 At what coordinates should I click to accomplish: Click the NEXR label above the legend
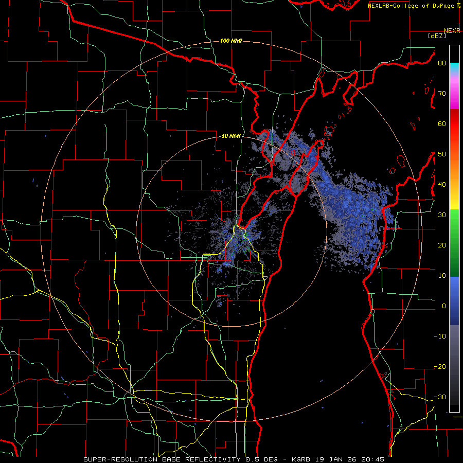click(x=452, y=31)
